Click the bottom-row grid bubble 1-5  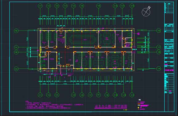tap(73, 95)
